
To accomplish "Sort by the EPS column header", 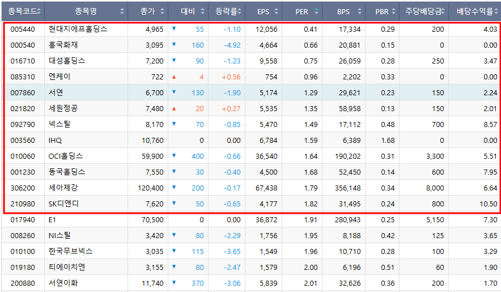I will 264,11.
